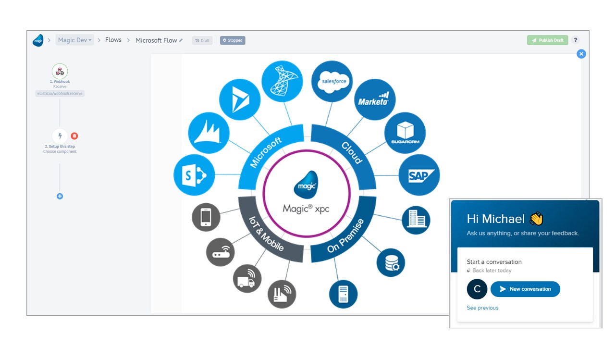The image size is (615, 346).
Task: Delete step 2 with the red trash icon
Action: point(74,136)
